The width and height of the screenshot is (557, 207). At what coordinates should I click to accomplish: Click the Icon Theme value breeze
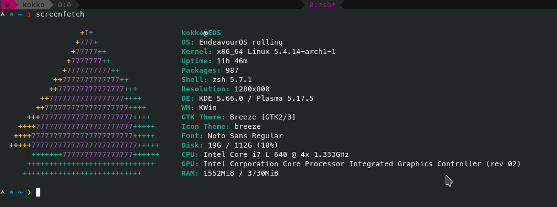pos(248,127)
